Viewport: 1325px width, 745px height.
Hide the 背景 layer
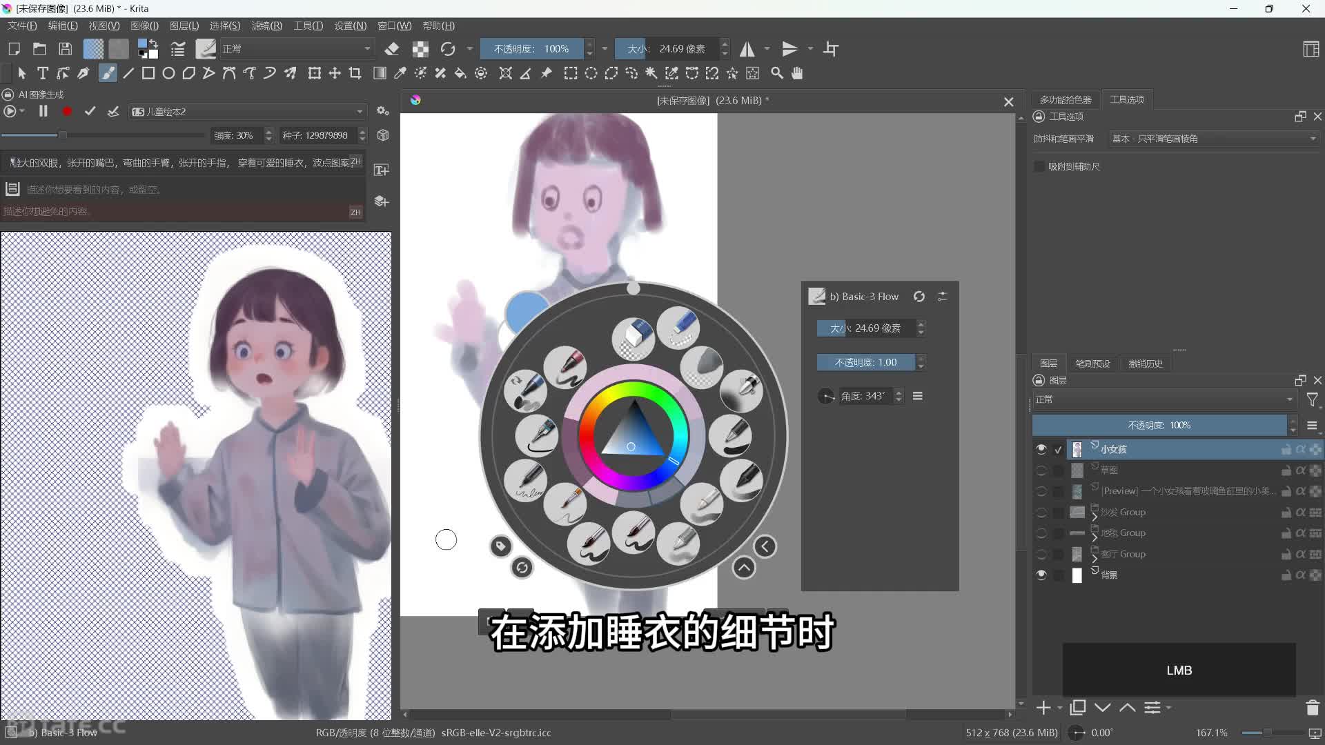point(1041,575)
